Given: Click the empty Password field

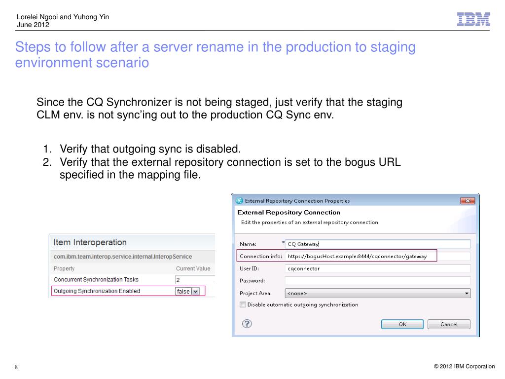Looking at the screenshot, I should coord(378,281).
